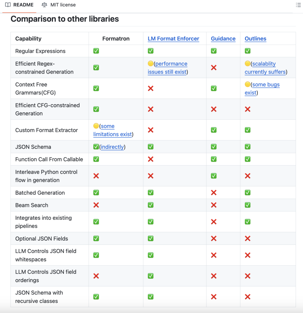Click the yellow circle beside performance issues link
The height and width of the screenshot is (313, 303).
point(150,64)
